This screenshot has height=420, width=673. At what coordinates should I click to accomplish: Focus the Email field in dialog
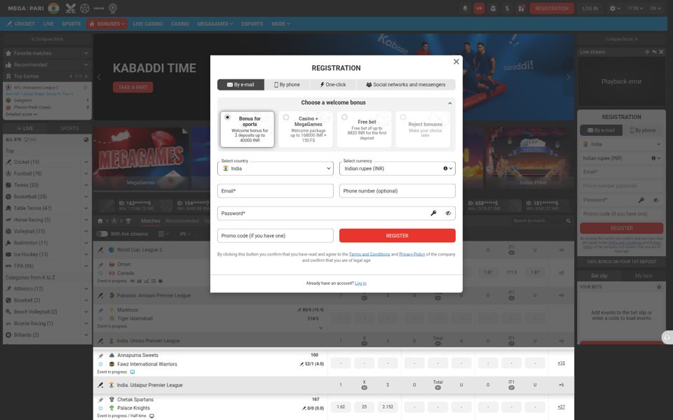(x=275, y=190)
